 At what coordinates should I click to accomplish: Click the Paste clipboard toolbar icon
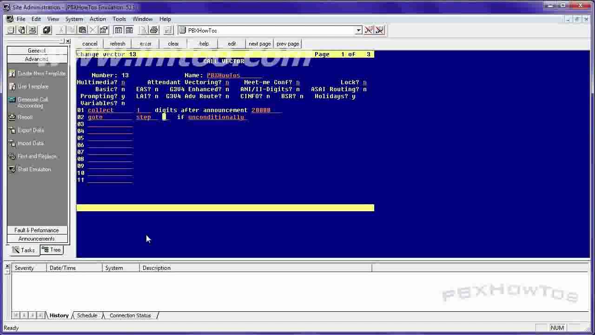point(82,30)
